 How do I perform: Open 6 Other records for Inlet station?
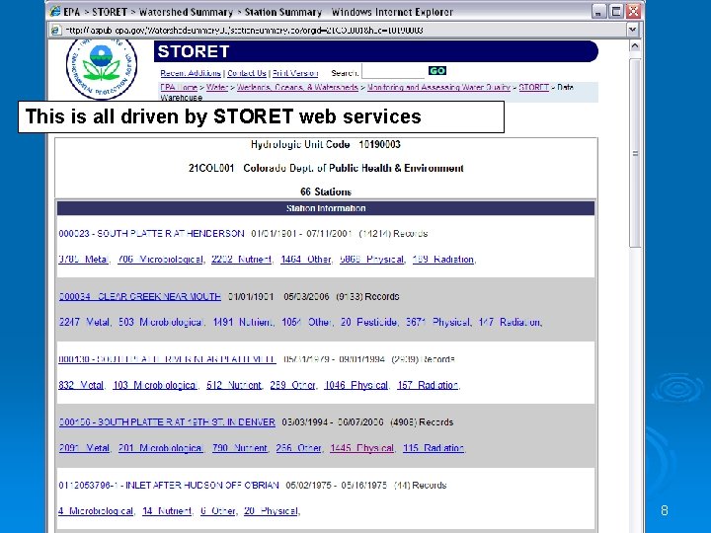point(217,511)
